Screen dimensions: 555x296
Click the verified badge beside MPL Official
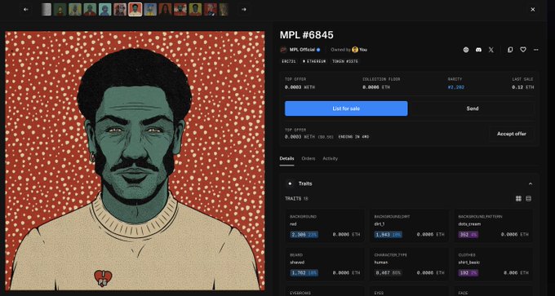coord(318,50)
